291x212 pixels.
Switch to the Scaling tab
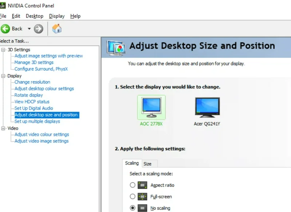coord(132,163)
